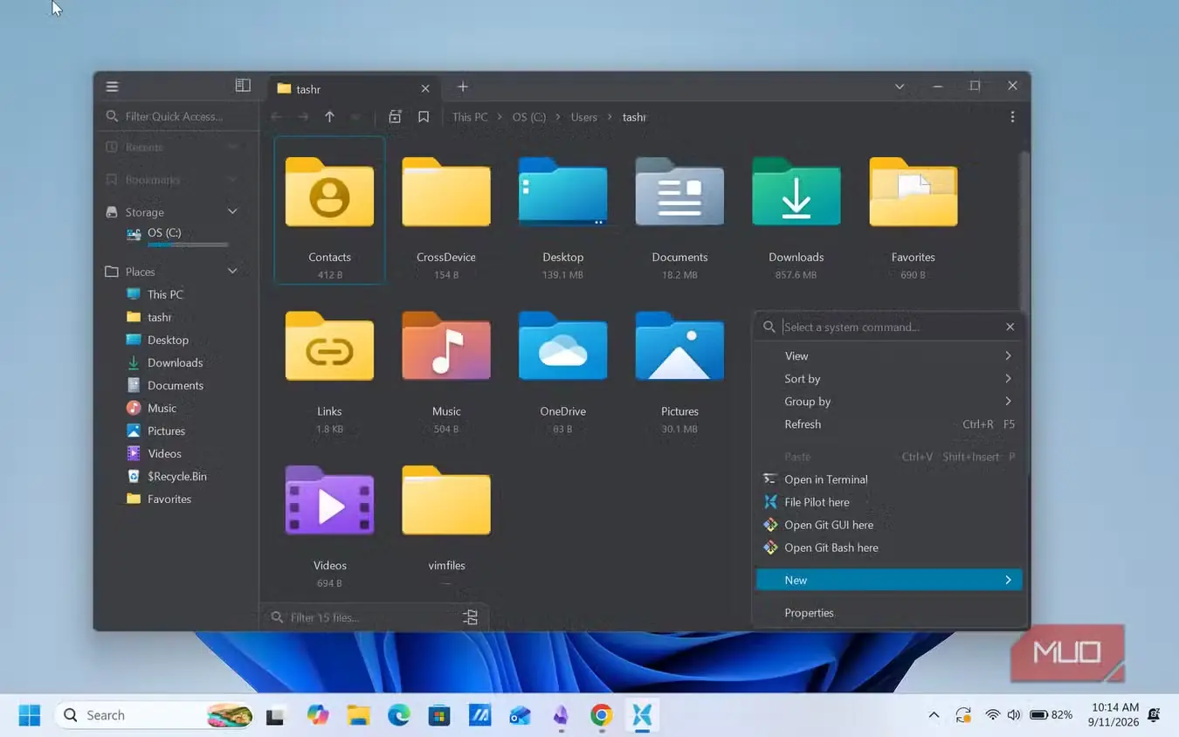The height and width of the screenshot is (737, 1179).
Task: Select the Desktop folder icon in grid
Action: point(562,192)
